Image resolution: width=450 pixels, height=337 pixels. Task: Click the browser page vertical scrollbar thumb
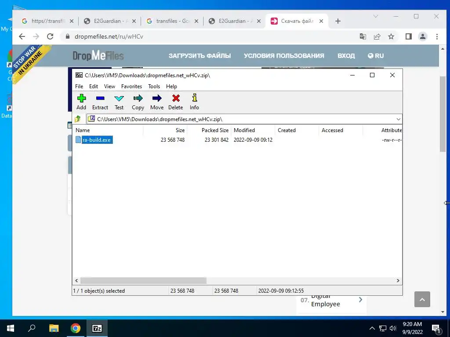click(443, 114)
